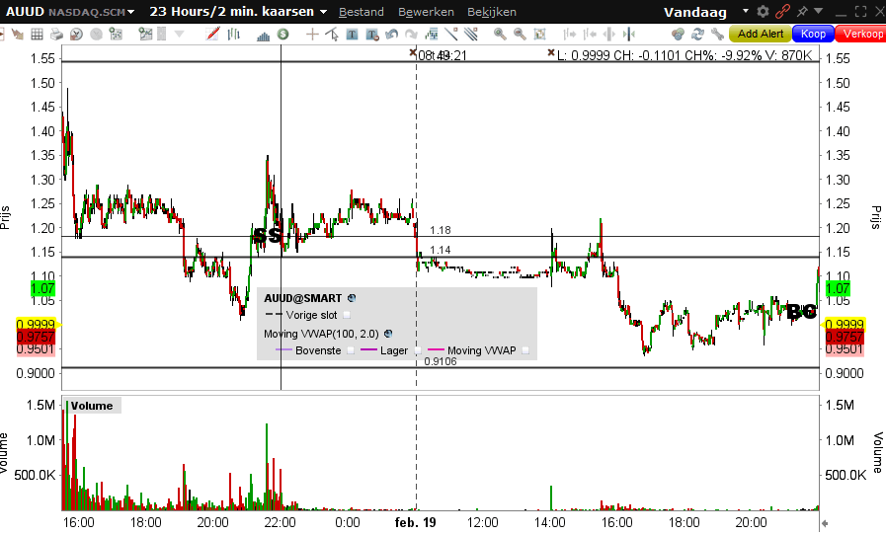Open the Bewerken menu
The width and height of the screenshot is (886, 535).
[426, 12]
